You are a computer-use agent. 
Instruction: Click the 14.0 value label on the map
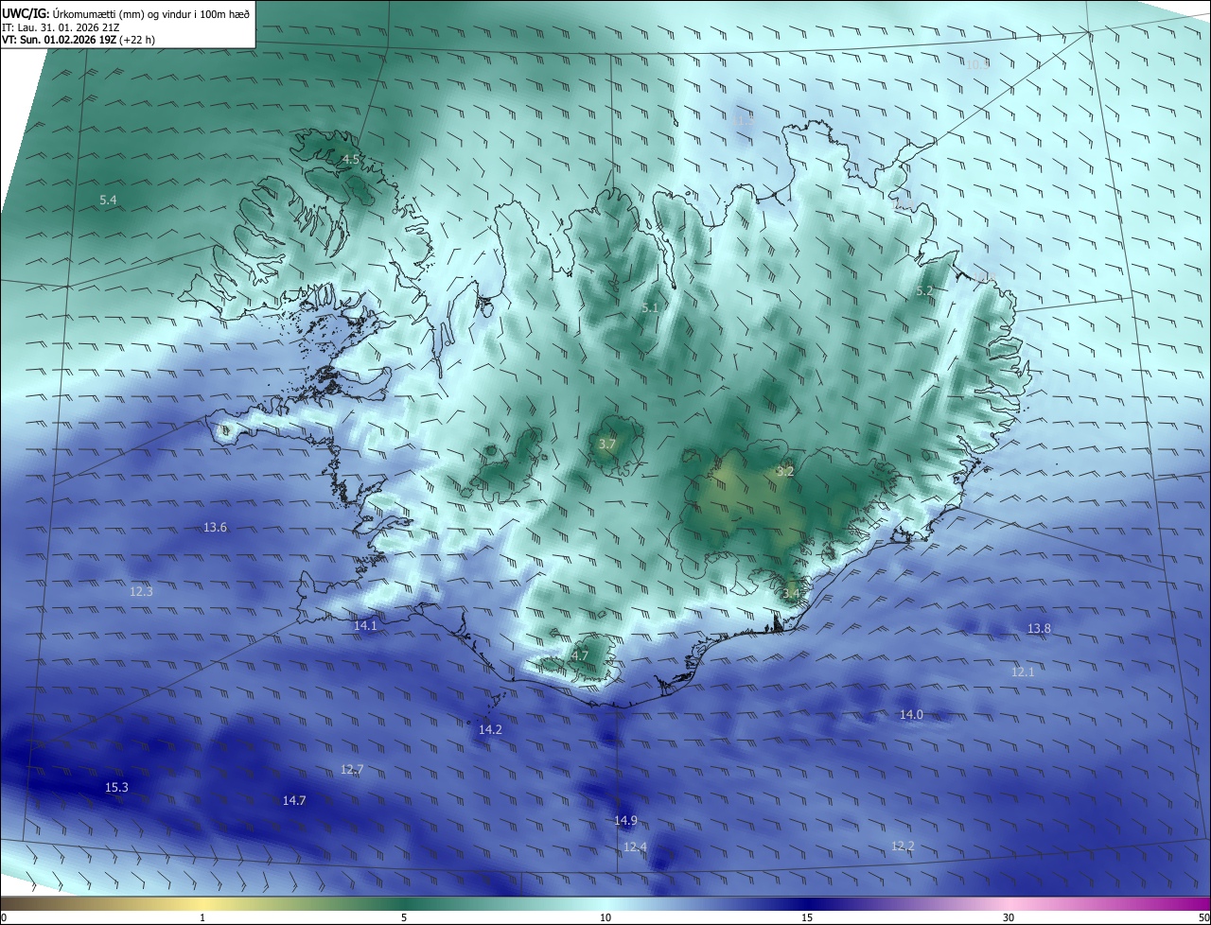point(911,714)
